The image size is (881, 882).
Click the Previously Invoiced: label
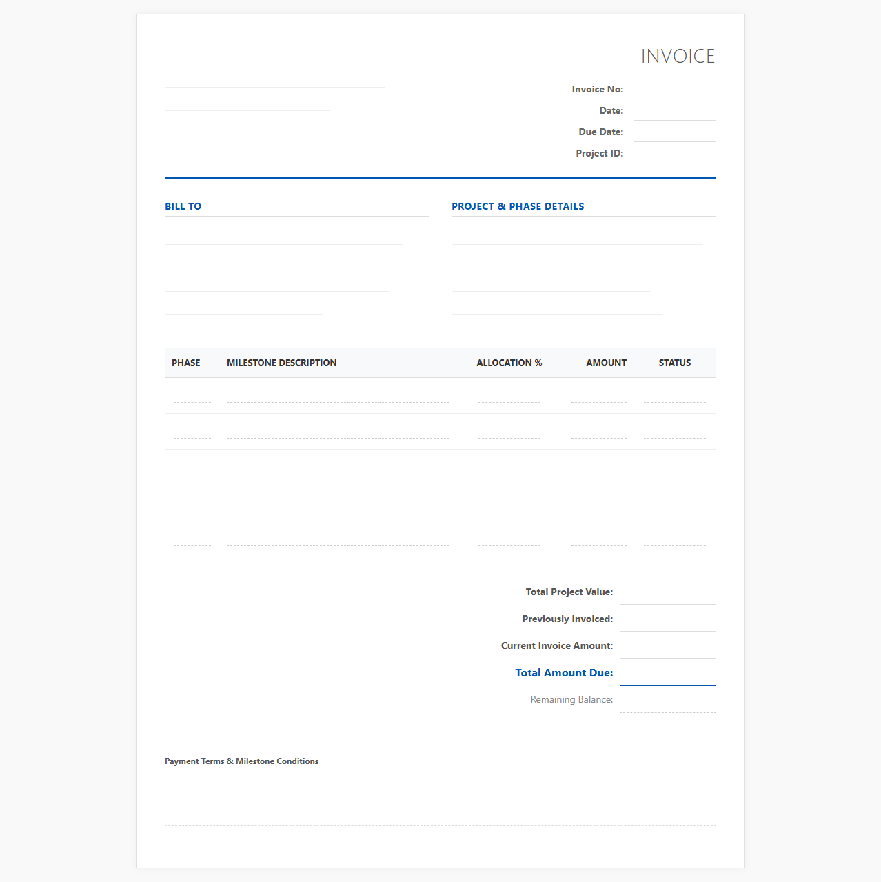point(567,619)
